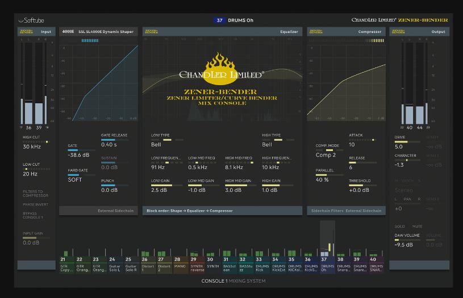463x298 pixels.
Task: Select High Type Bell option
Action: pyautogui.click(x=278, y=140)
